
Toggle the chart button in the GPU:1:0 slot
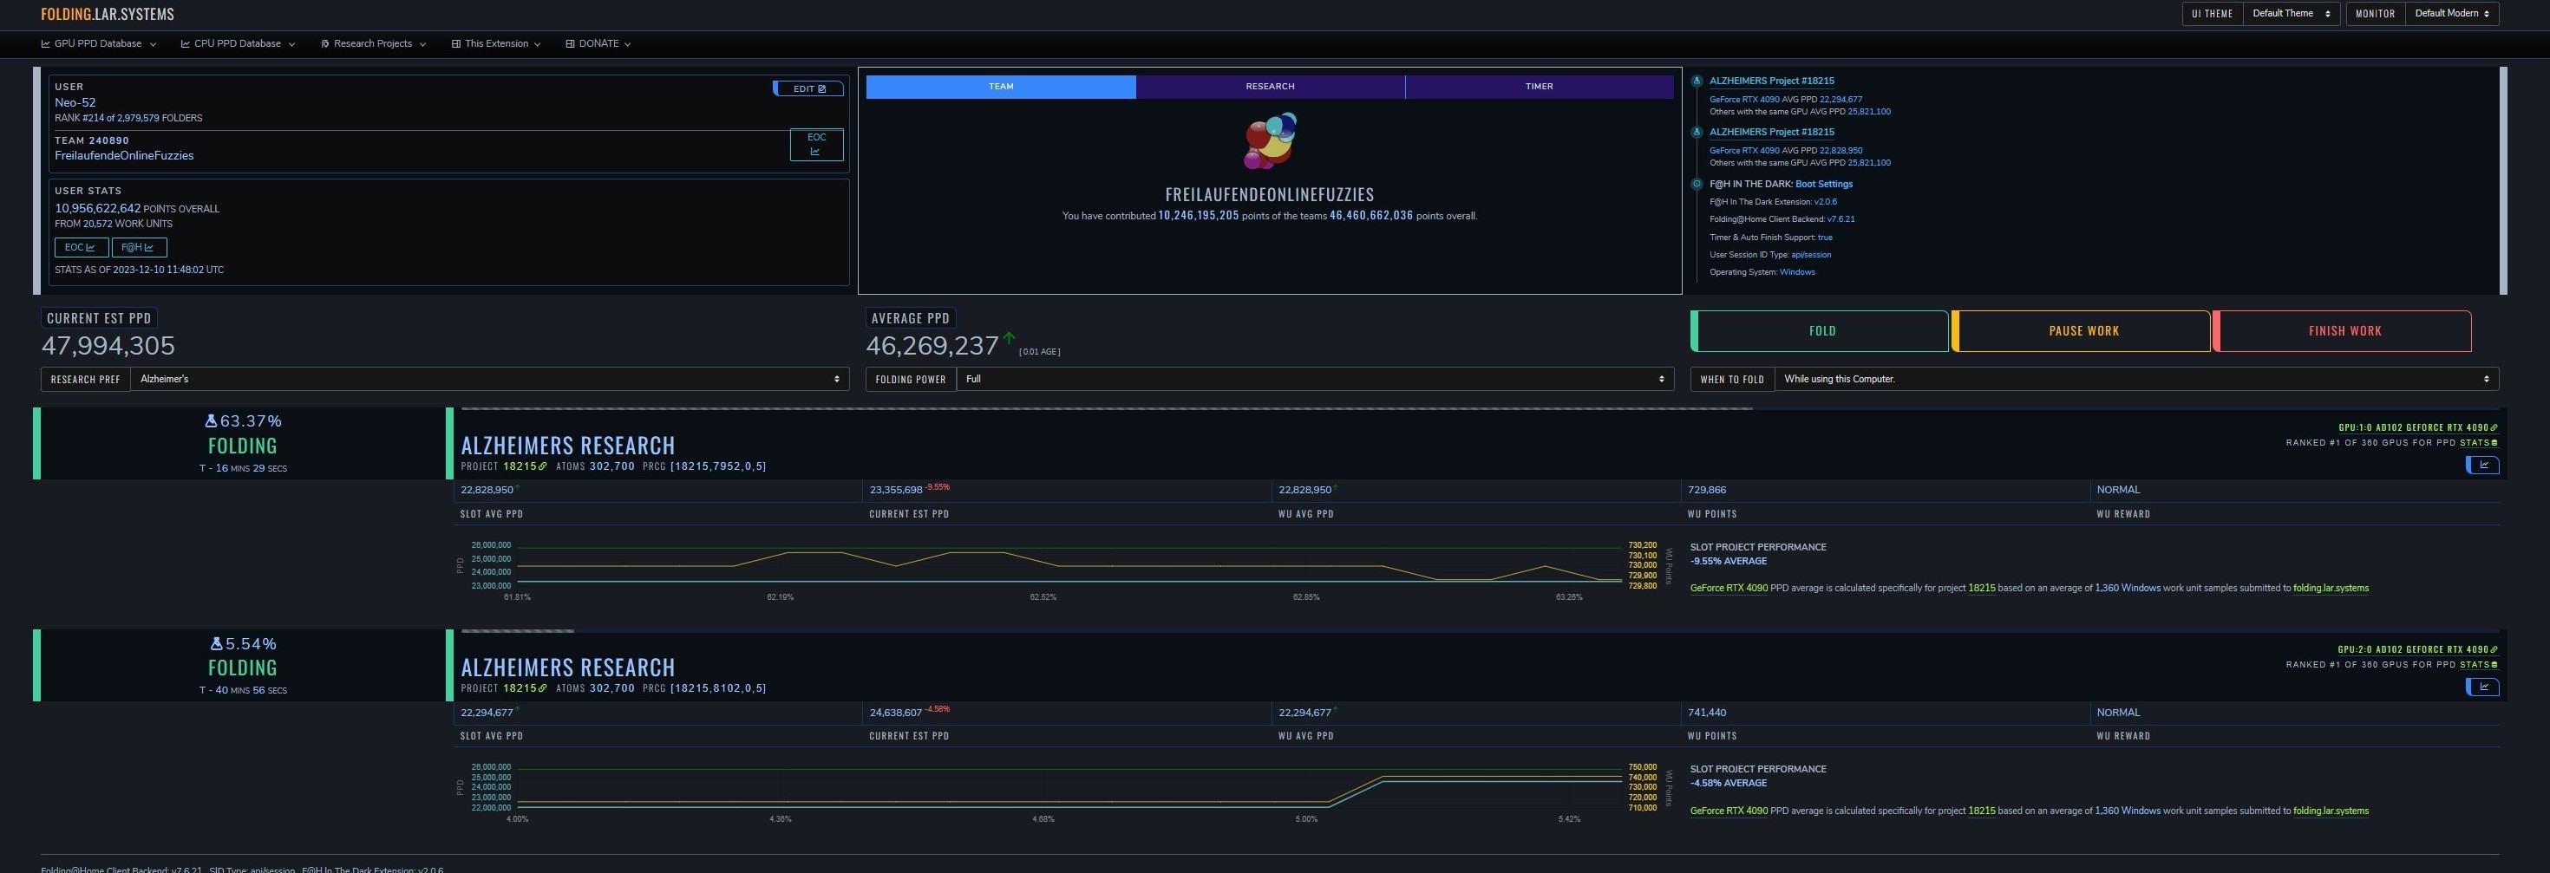(2481, 466)
